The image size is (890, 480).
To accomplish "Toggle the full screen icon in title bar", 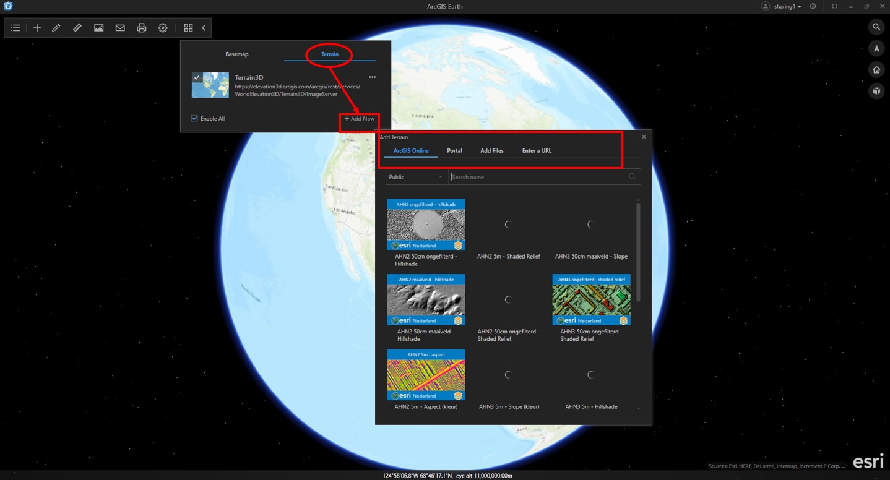I will [x=834, y=6].
